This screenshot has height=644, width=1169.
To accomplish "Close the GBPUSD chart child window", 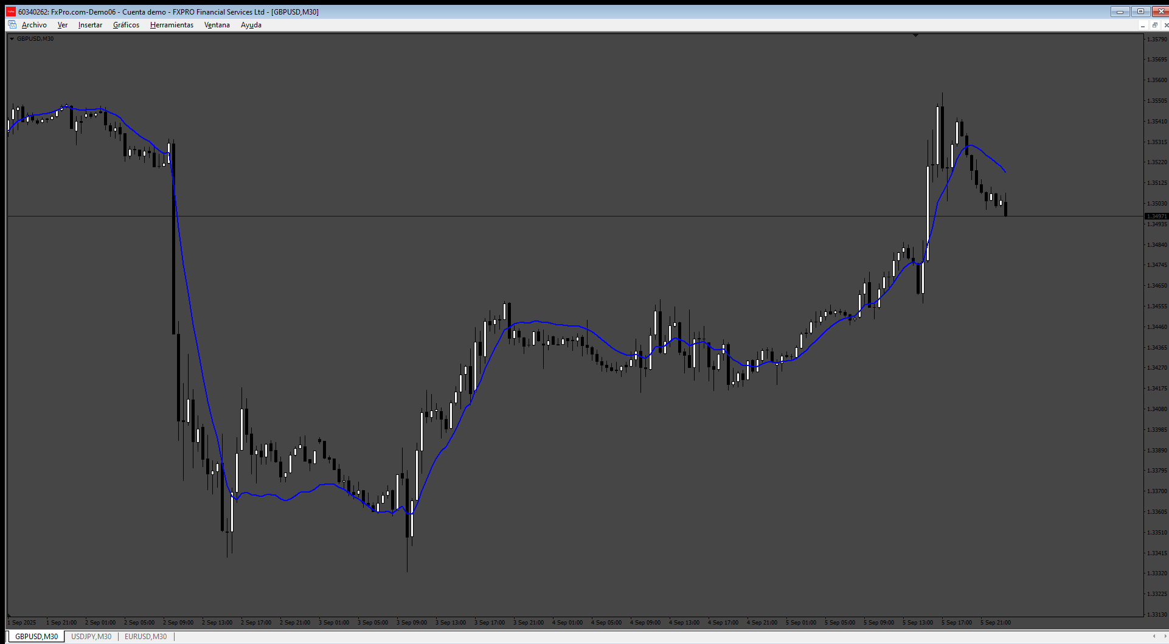I will coord(1165,25).
